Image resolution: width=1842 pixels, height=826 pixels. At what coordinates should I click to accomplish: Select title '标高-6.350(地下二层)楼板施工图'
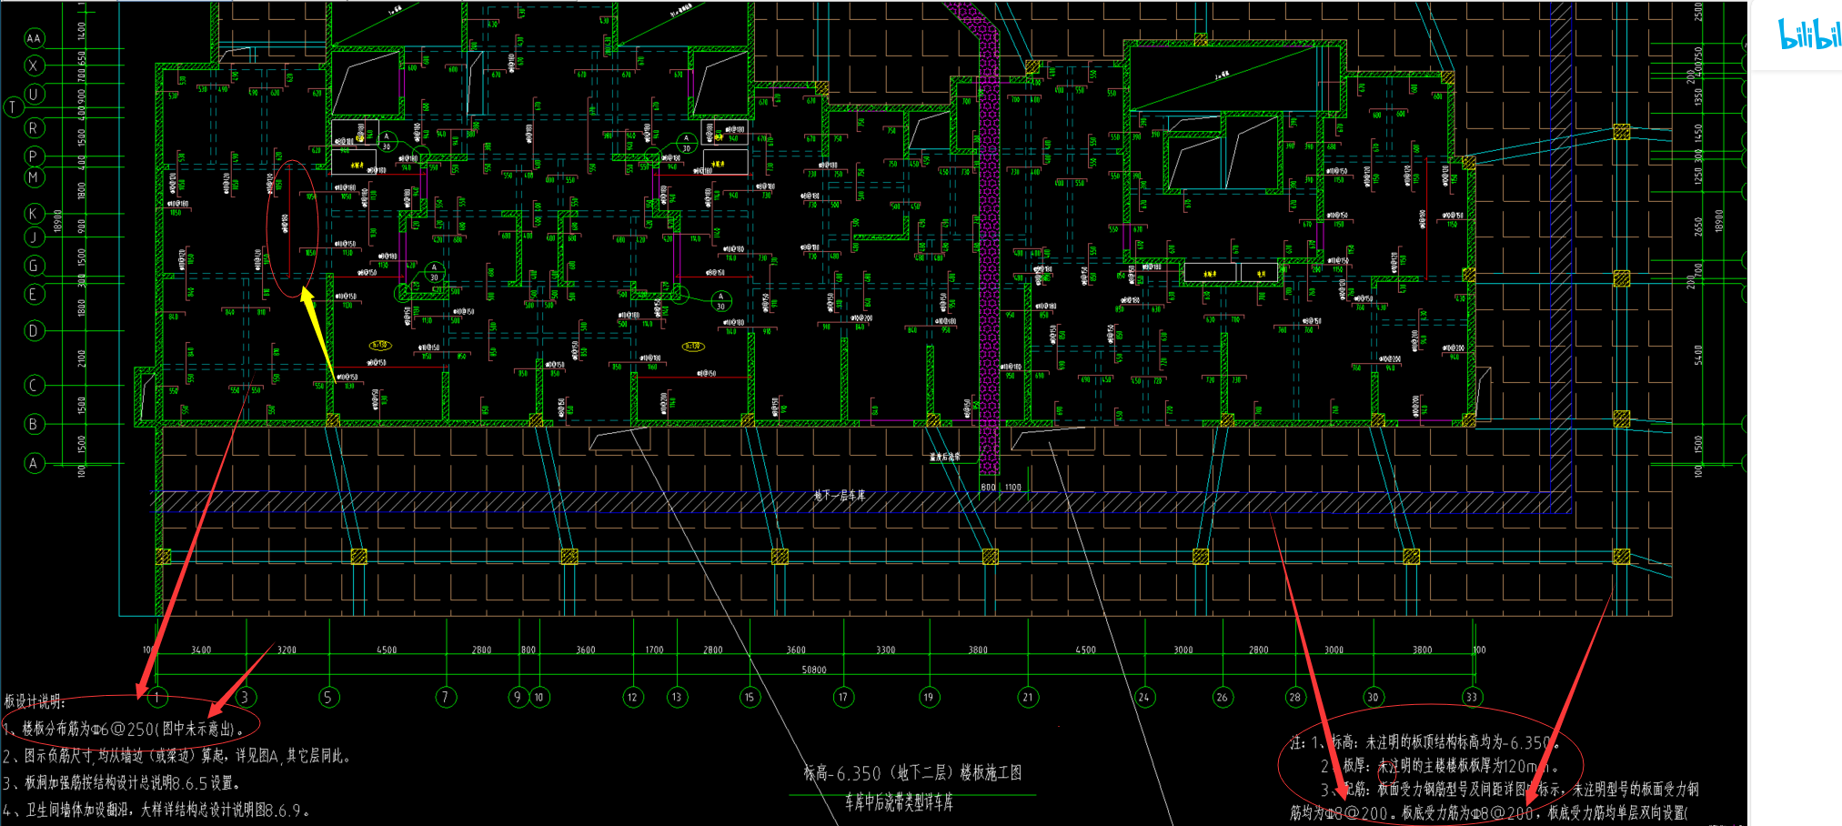coord(912,773)
